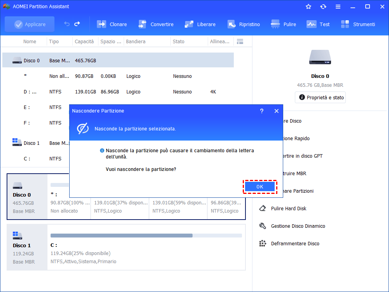Click the Liberare expand icon
This screenshot has width=389, height=292.
pos(189,24)
